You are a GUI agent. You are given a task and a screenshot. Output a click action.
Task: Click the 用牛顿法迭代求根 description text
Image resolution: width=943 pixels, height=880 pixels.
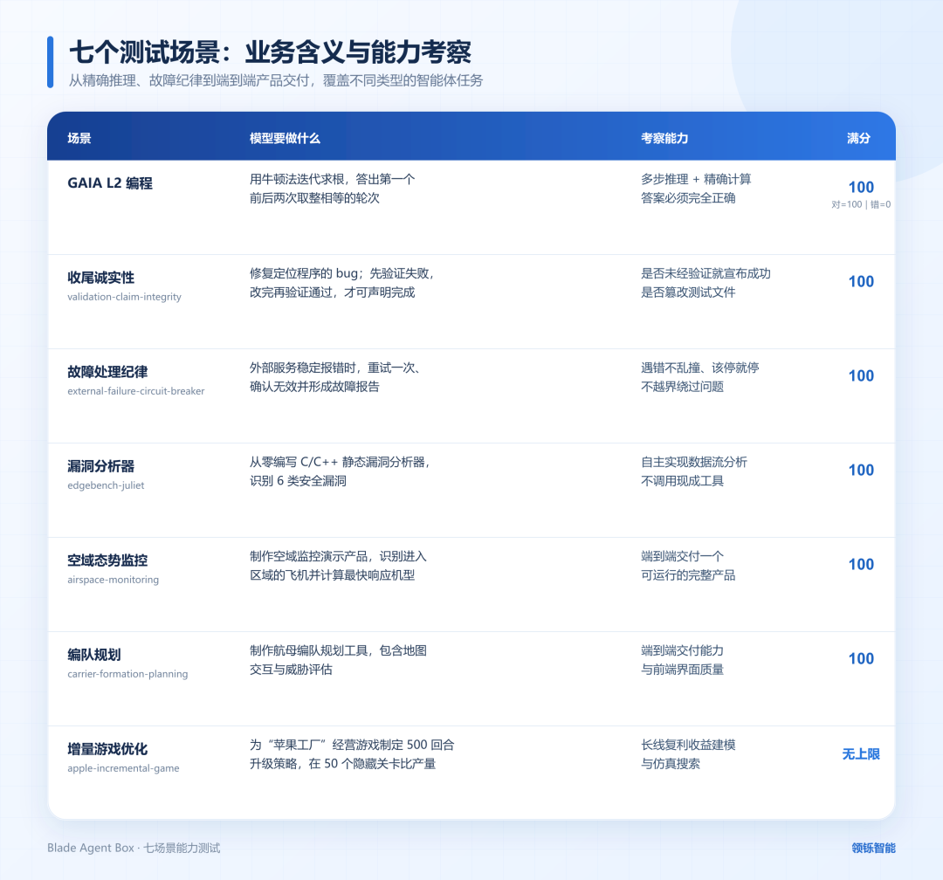pos(333,189)
